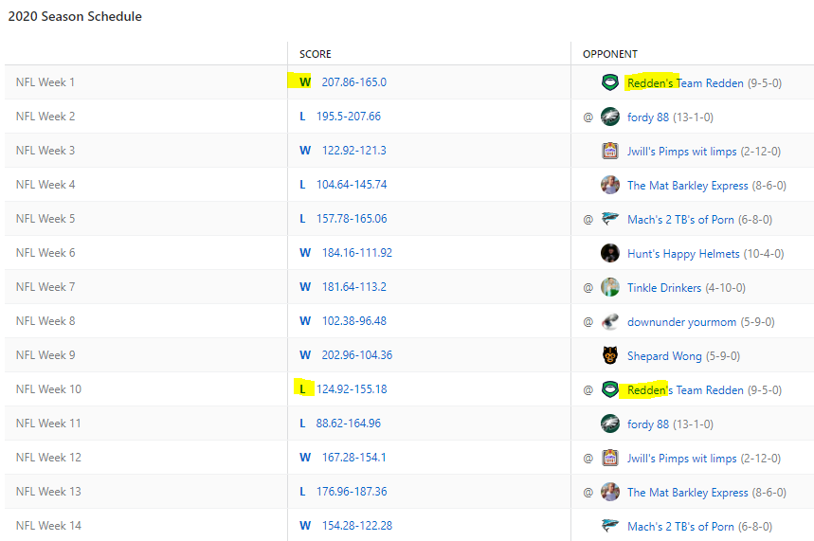Click downunder yourmom team avatar
The image size is (814, 541).
click(x=610, y=321)
